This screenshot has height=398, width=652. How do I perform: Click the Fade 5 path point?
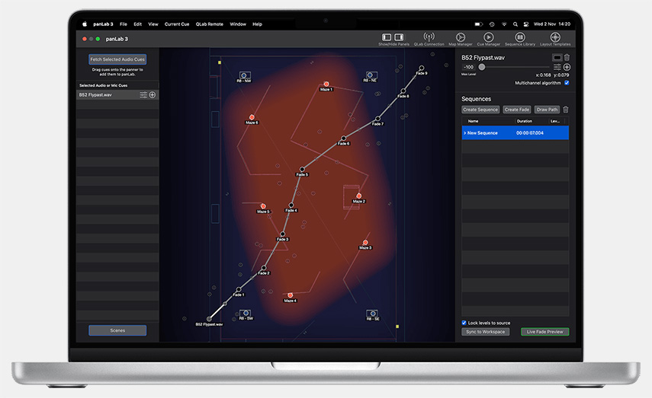[x=302, y=170]
